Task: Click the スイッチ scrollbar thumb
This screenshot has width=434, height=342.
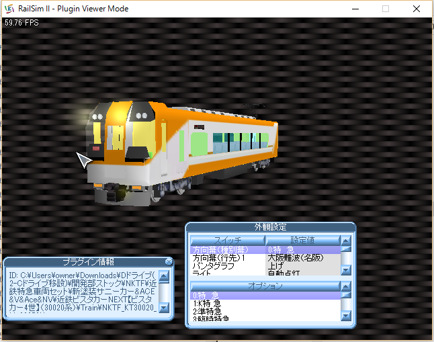Action: click(x=346, y=249)
